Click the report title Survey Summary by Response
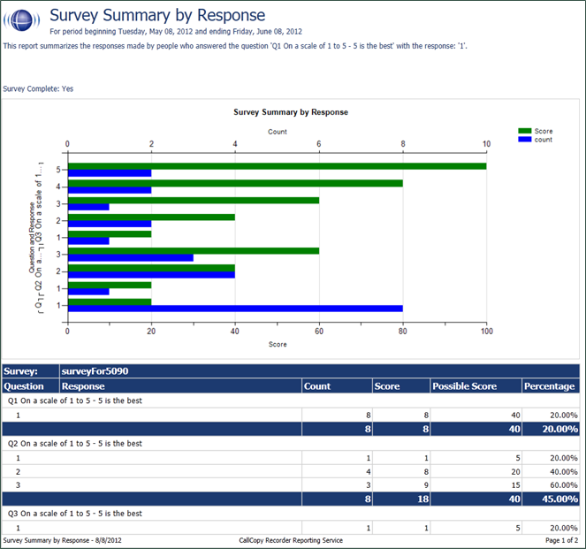Image resolution: width=586 pixels, height=549 pixels. pyautogui.click(x=156, y=15)
